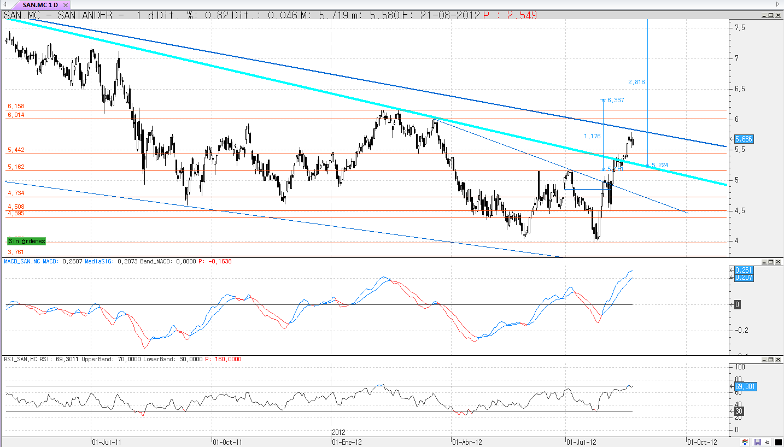Close the RSI indicator panel
The width and height of the screenshot is (784, 447).
[778, 360]
